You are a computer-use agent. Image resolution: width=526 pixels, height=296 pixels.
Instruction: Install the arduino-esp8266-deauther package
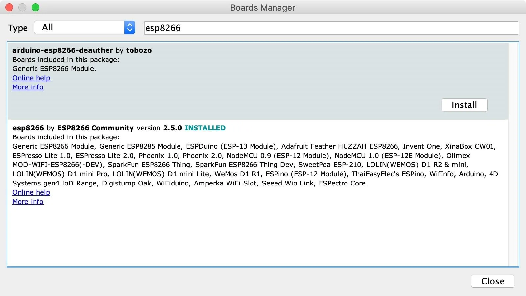coord(464,105)
